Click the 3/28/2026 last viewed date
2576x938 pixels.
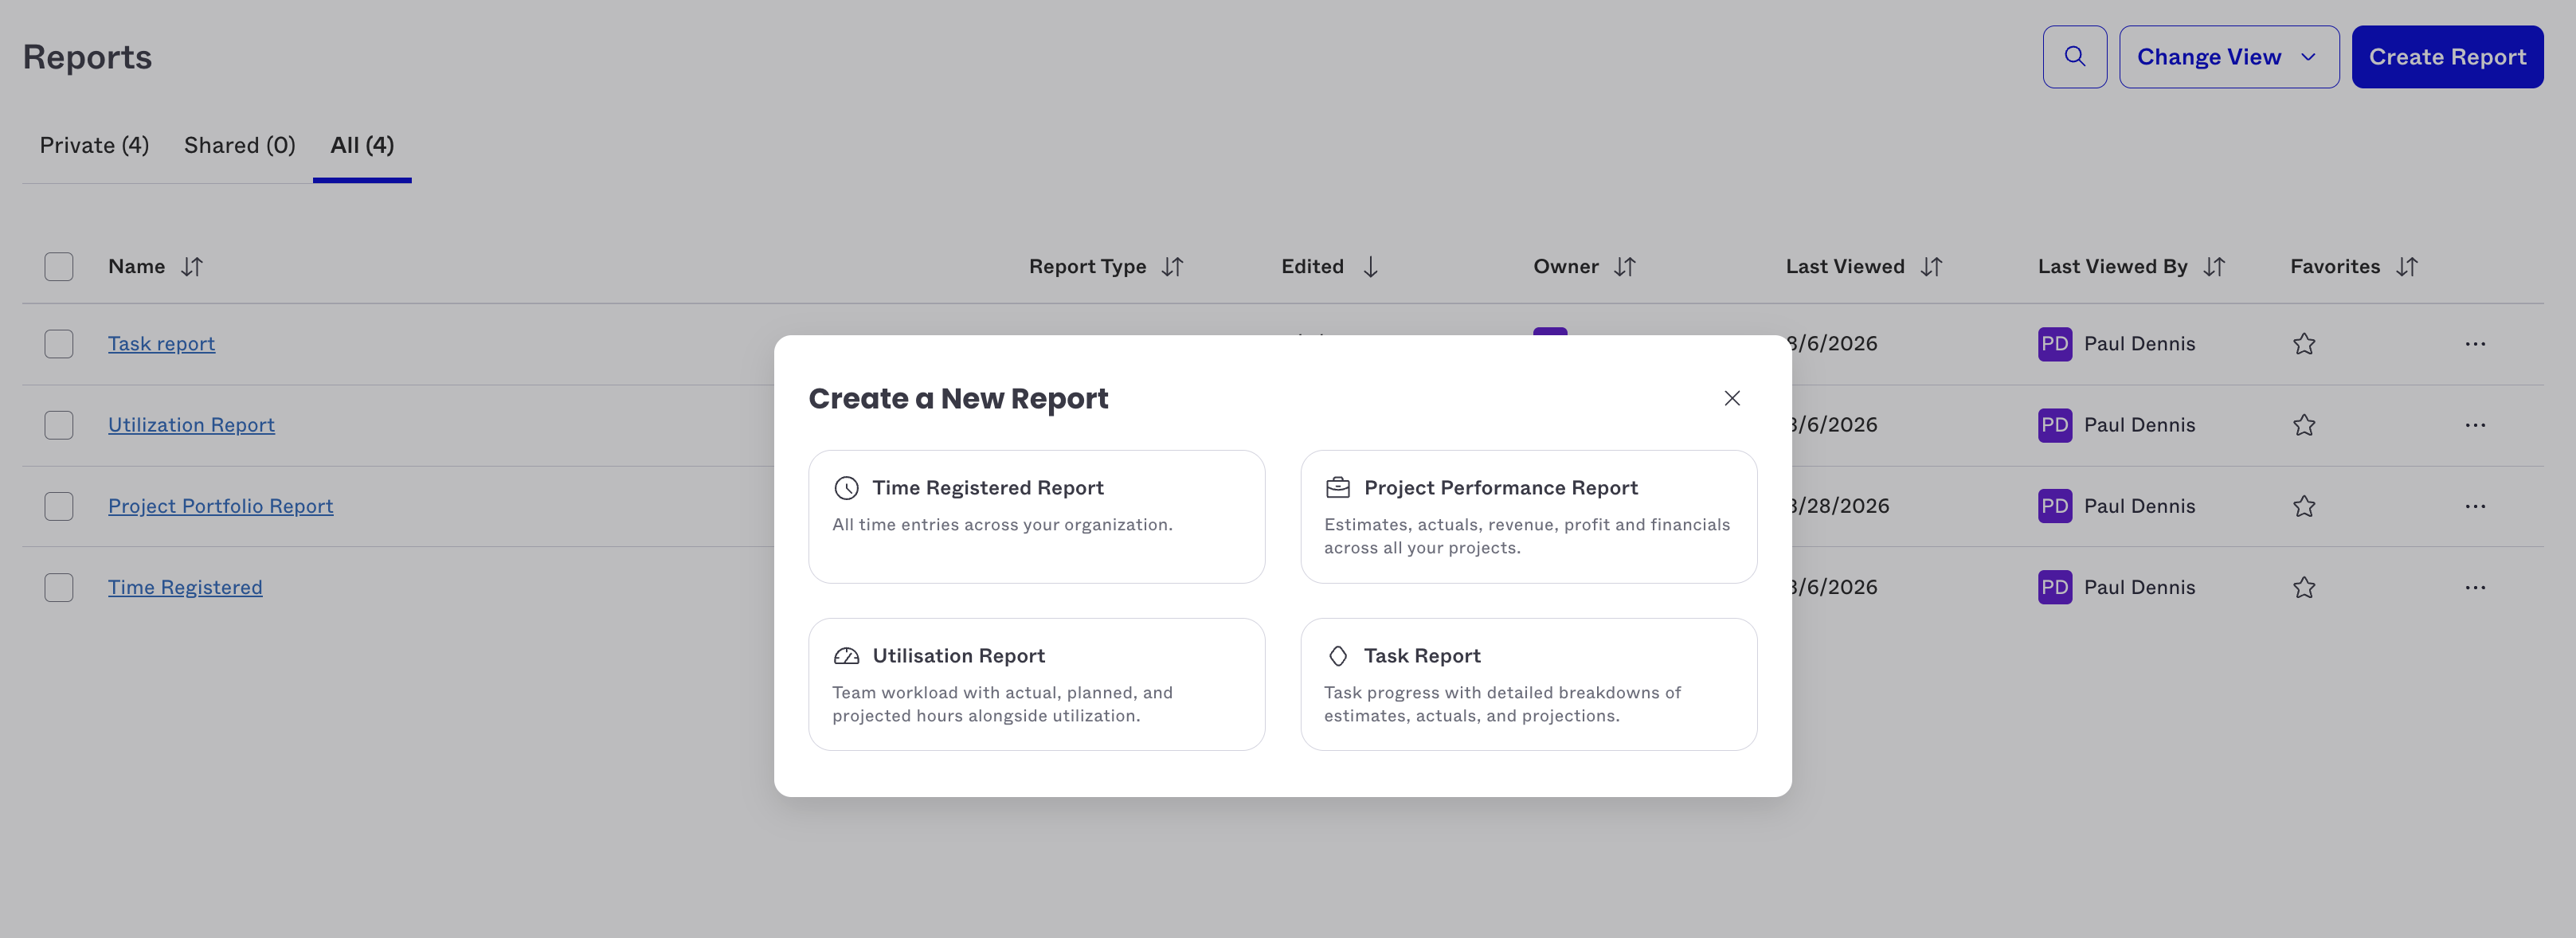click(x=1840, y=506)
